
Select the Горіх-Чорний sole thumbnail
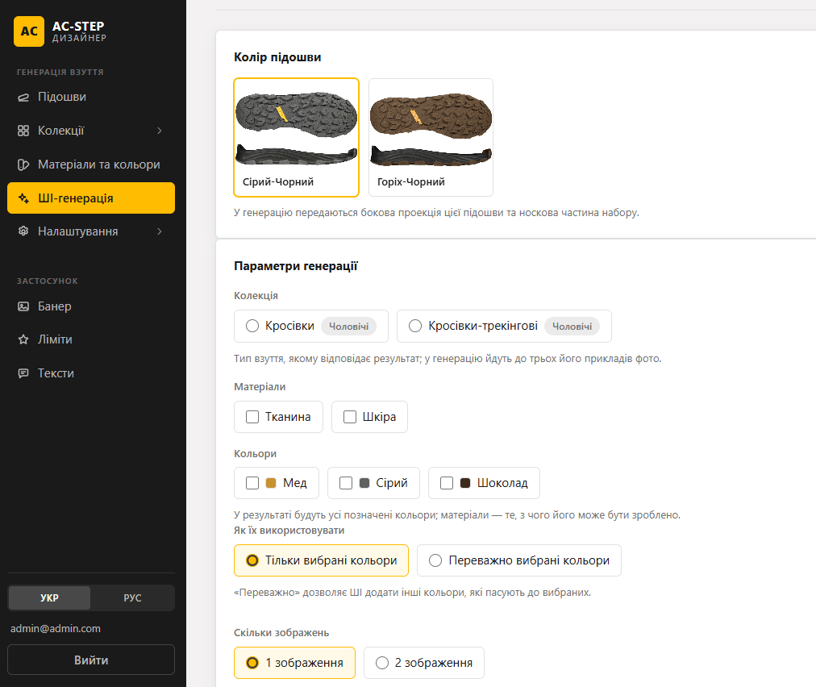tap(431, 137)
